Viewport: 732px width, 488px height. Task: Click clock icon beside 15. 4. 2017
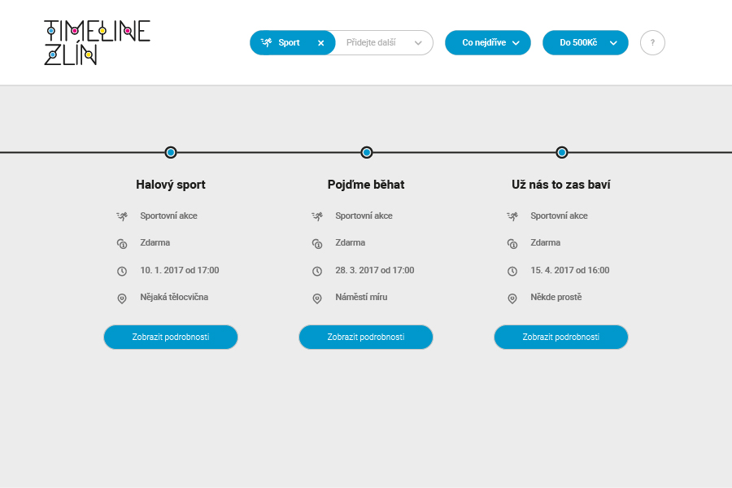tap(512, 271)
